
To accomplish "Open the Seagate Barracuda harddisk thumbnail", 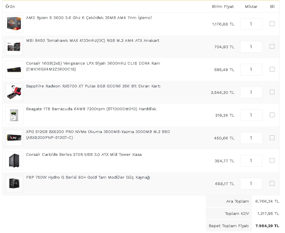I will (14, 115).
